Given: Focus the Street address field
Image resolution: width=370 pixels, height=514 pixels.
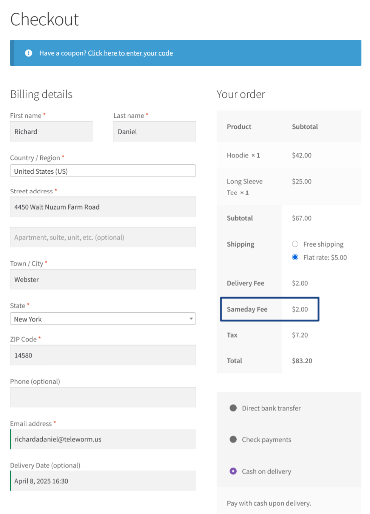Looking at the screenshot, I should [103, 207].
